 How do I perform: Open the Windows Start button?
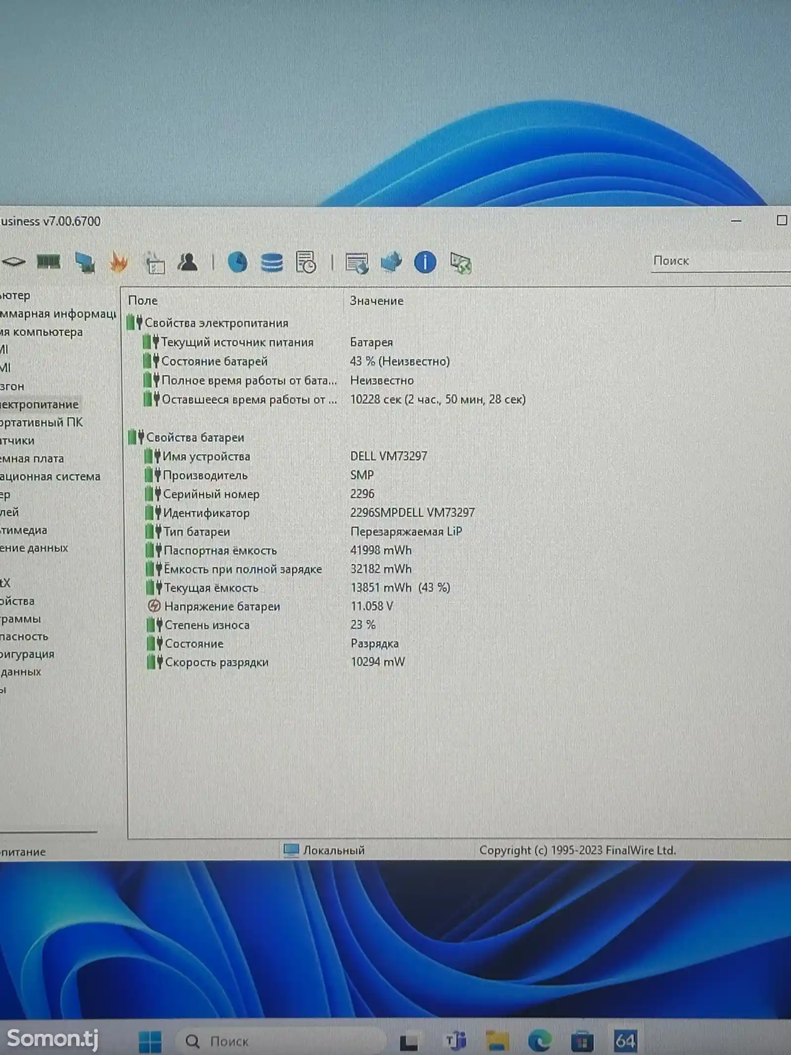click(x=150, y=1041)
